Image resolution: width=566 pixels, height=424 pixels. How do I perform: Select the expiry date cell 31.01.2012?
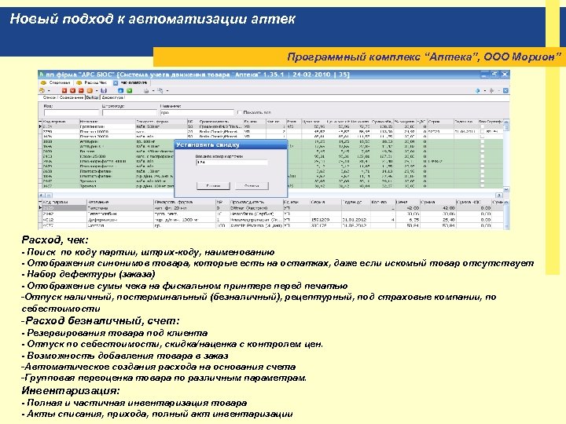click(355, 220)
